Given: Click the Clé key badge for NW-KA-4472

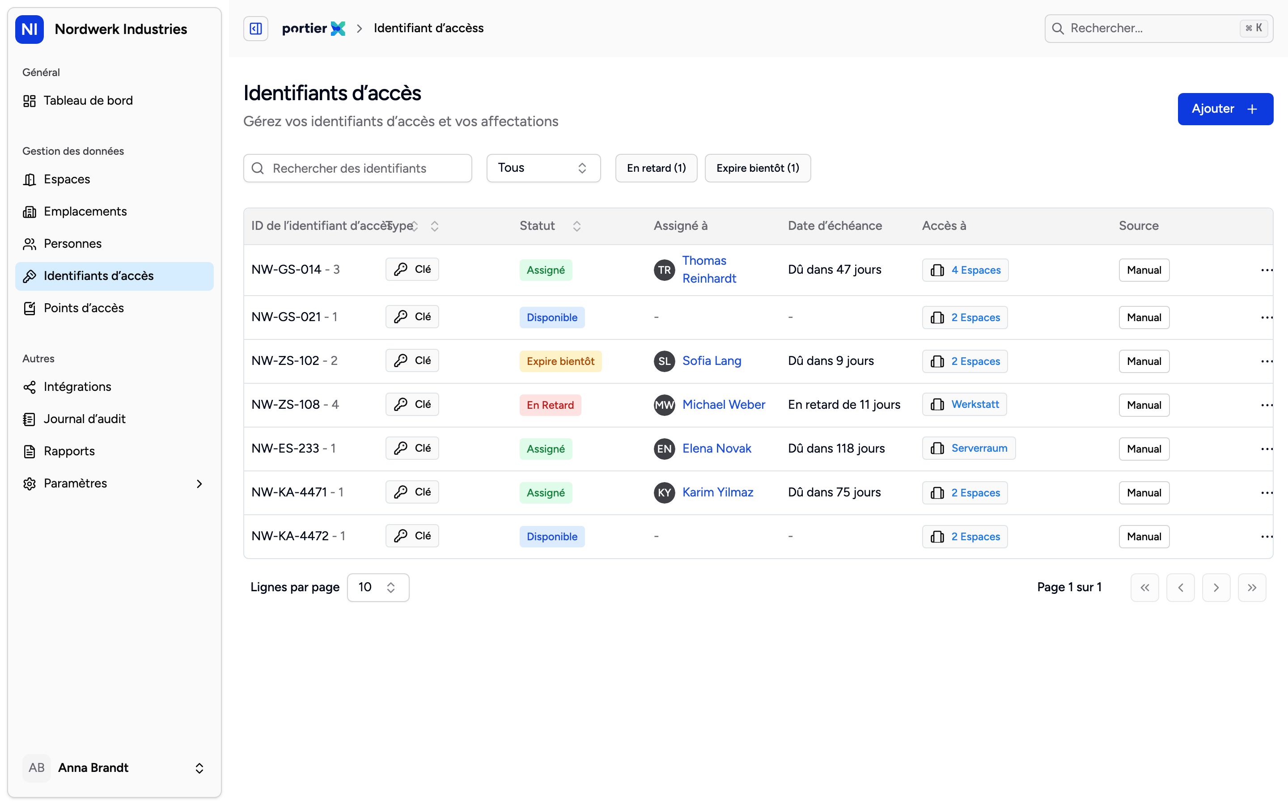Looking at the screenshot, I should [x=412, y=536].
